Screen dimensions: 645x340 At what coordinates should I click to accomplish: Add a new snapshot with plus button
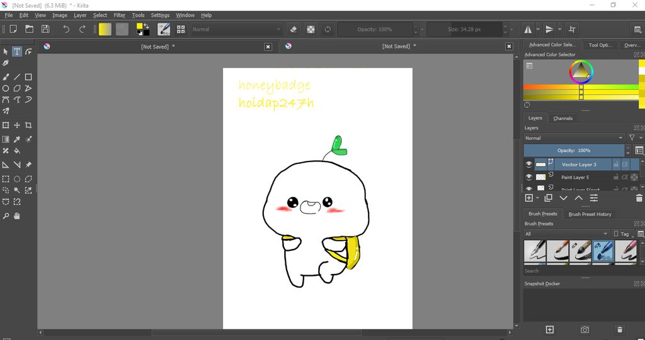point(549,330)
